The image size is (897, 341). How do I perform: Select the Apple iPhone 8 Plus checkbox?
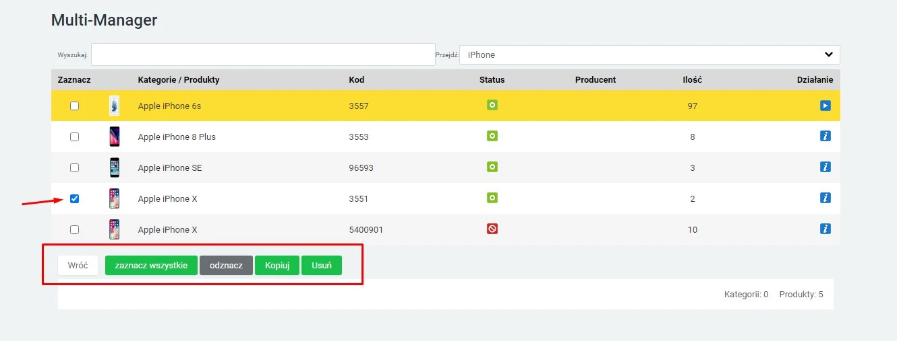pyautogui.click(x=75, y=137)
